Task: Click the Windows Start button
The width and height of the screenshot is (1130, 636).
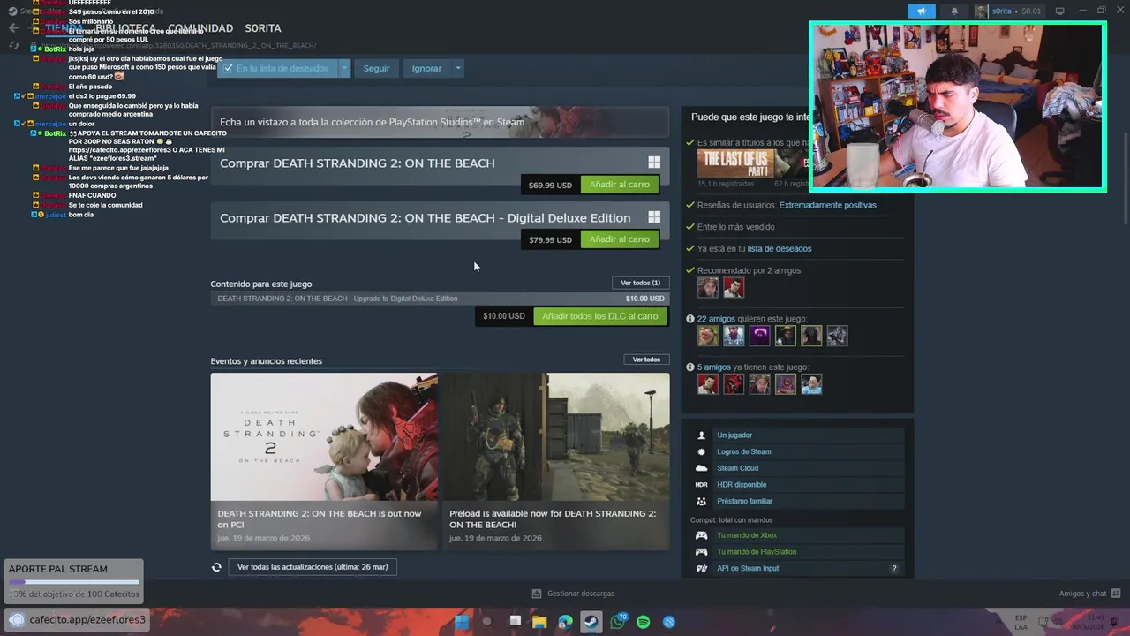Action: 461,622
